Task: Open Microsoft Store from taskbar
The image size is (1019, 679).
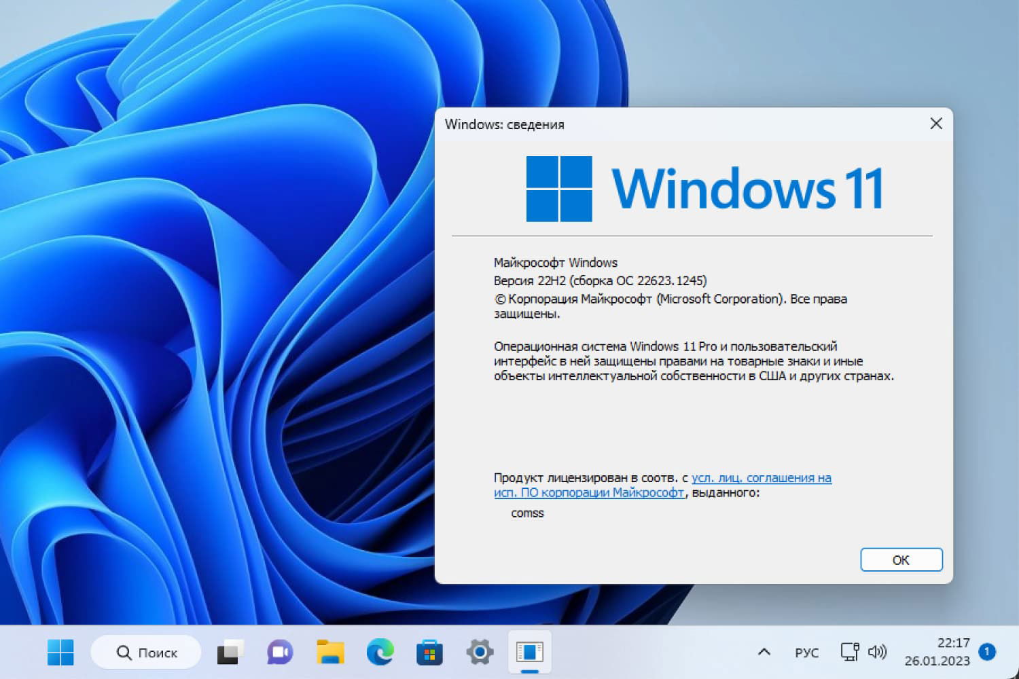Action: [x=429, y=653]
